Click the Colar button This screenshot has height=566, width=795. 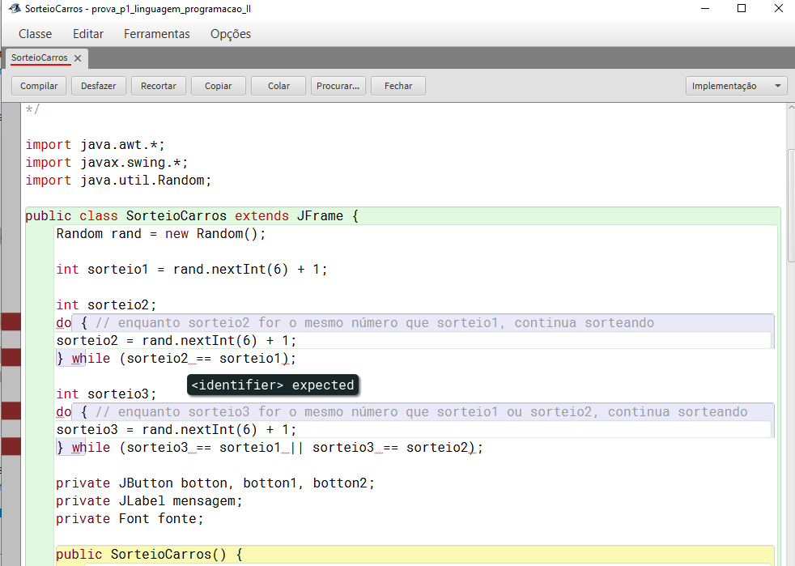pos(278,86)
